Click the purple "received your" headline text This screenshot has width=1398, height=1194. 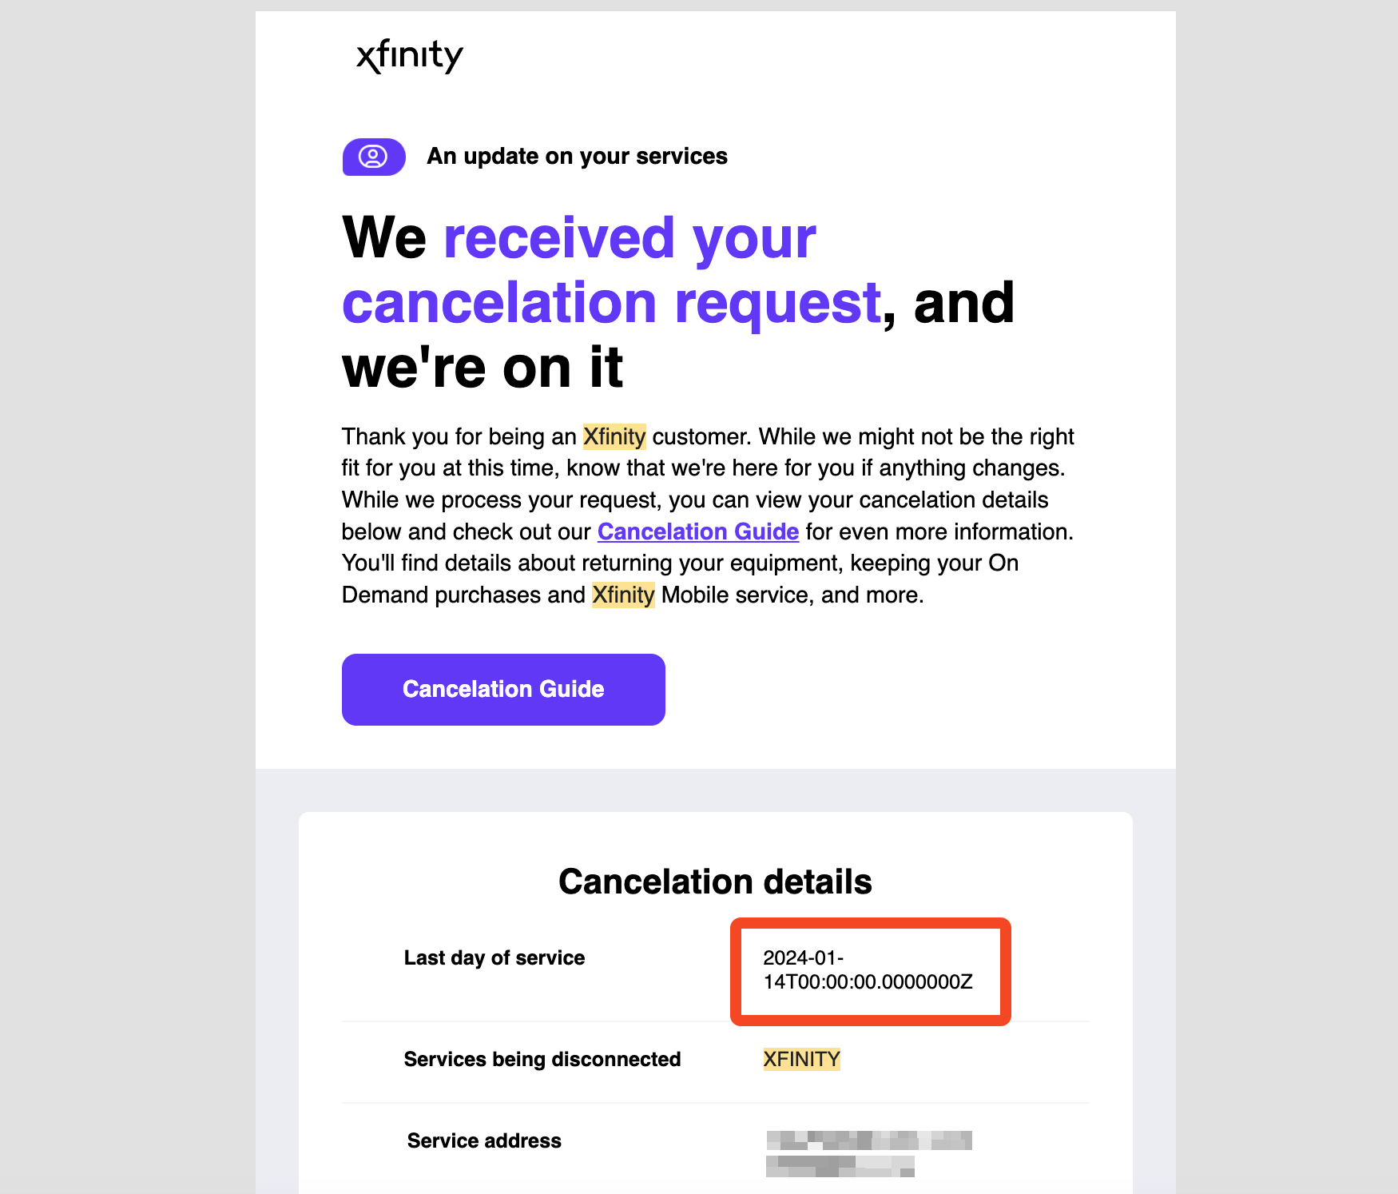tap(629, 238)
